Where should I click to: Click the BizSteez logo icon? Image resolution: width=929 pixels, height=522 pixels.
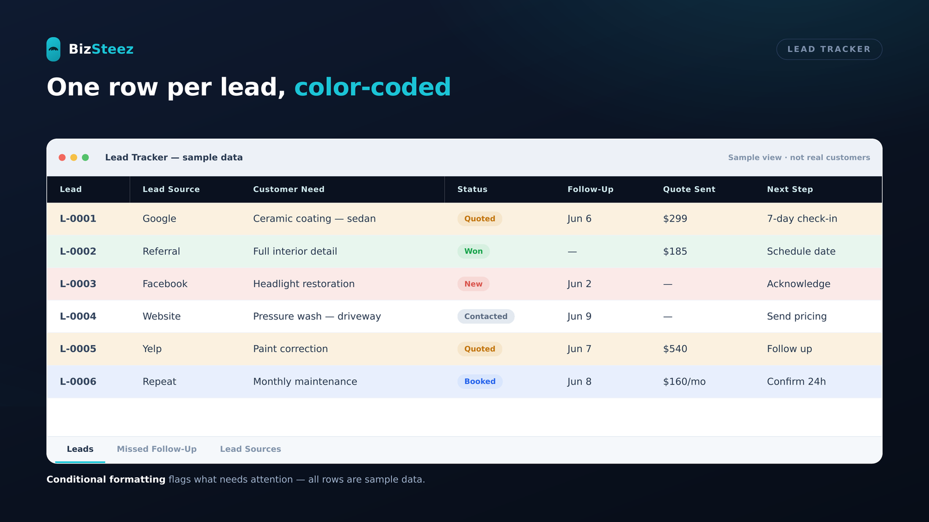click(53, 49)
